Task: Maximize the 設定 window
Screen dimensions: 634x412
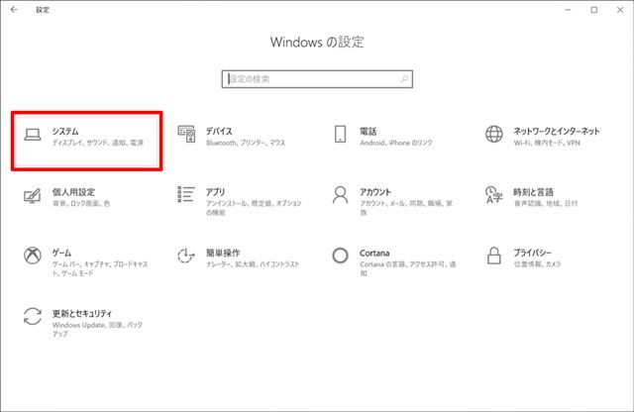Action: point(594,10)
